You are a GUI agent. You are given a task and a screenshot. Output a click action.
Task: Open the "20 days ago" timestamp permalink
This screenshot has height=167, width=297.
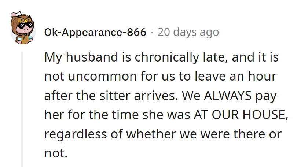188,33
